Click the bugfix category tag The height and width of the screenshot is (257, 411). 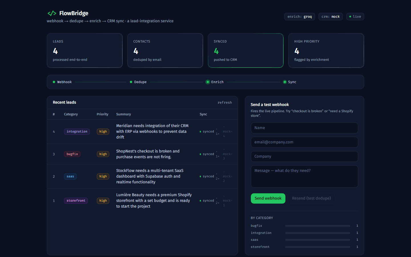[72, 154]
